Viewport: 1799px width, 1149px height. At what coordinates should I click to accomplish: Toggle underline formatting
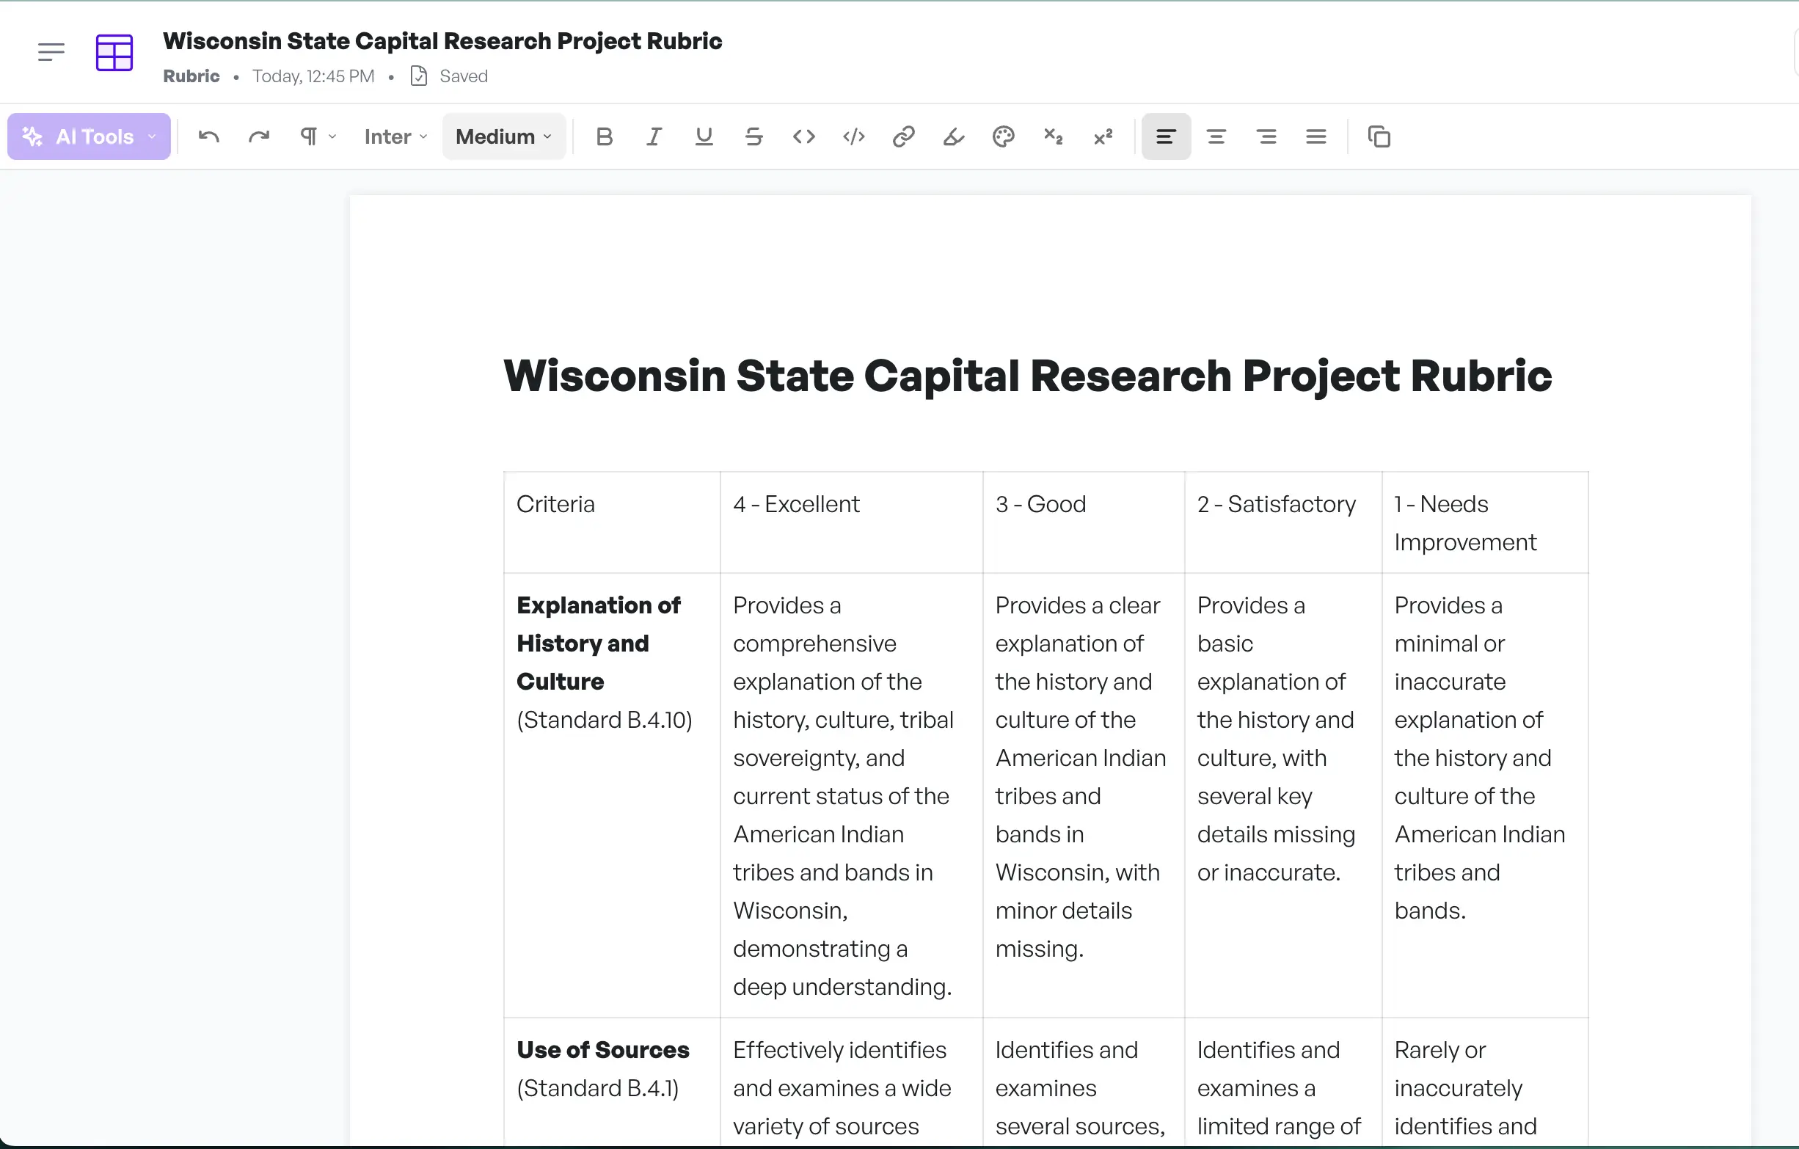pos(704,136)
